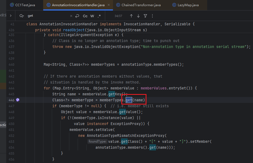Click line number 440 in gutter

pyautogui.click(x=11, y=64)
